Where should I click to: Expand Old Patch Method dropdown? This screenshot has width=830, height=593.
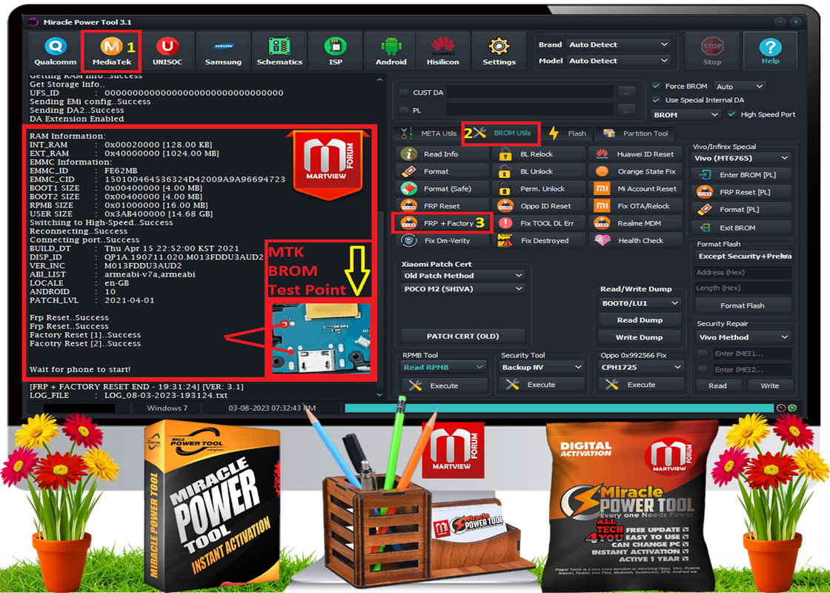463,275
